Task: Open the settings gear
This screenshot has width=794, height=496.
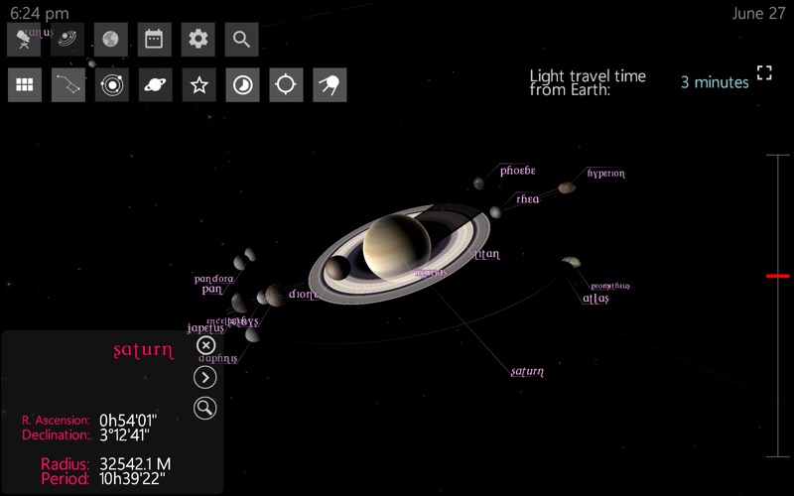Action: tap(198, 40)
